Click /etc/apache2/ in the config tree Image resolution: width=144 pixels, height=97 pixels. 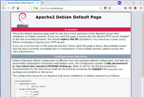click(x=23, y=81)
